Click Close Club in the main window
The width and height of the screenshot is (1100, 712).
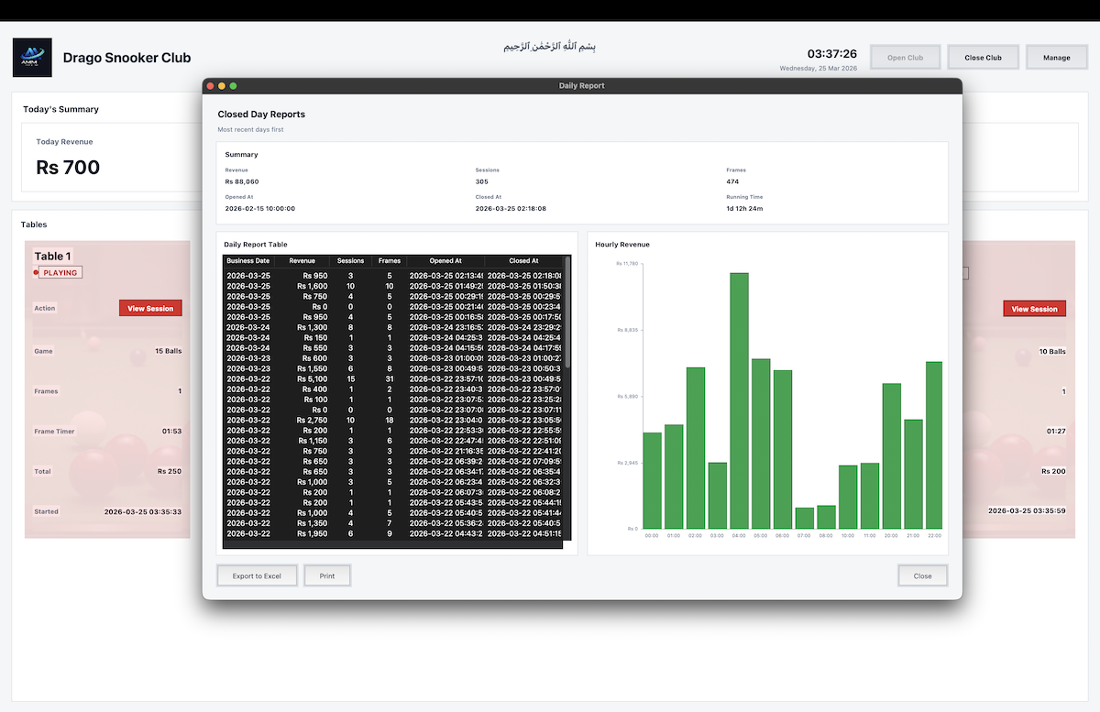click(x=983, y=58)
